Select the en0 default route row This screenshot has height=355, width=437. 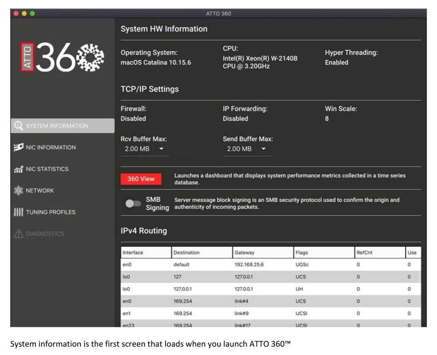click(x=271, y=264)
